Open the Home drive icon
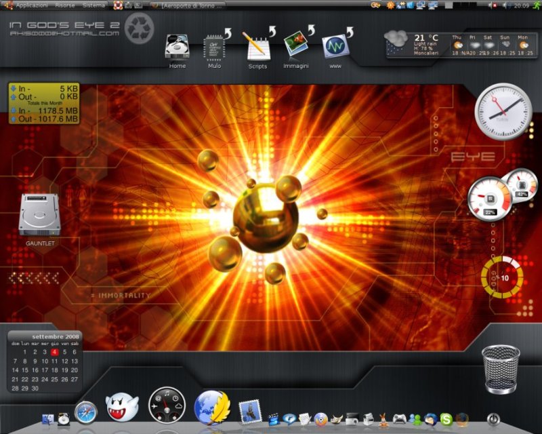The width and height of the screenshot is (542, 434). (177, 48)
